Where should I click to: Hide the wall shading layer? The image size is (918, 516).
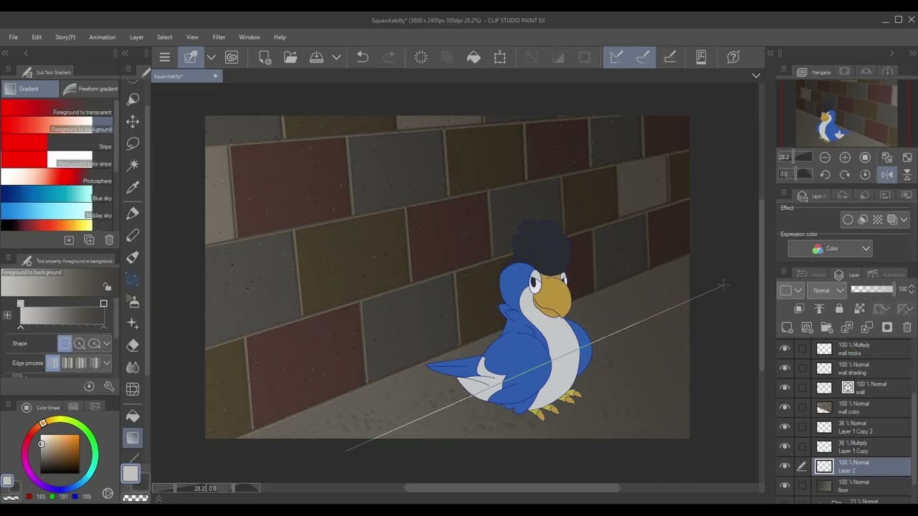coord(785,368)
